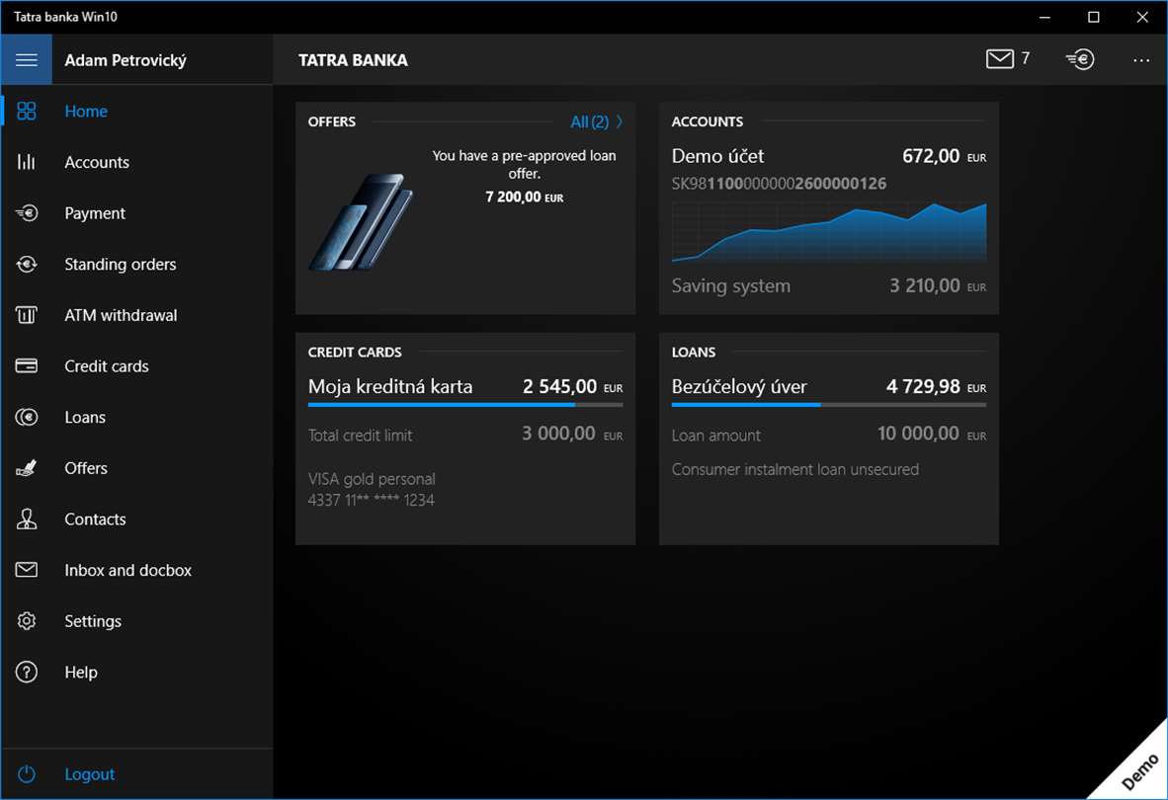
Task: Select Payment from sidebar
Action: tap(95, 212)
